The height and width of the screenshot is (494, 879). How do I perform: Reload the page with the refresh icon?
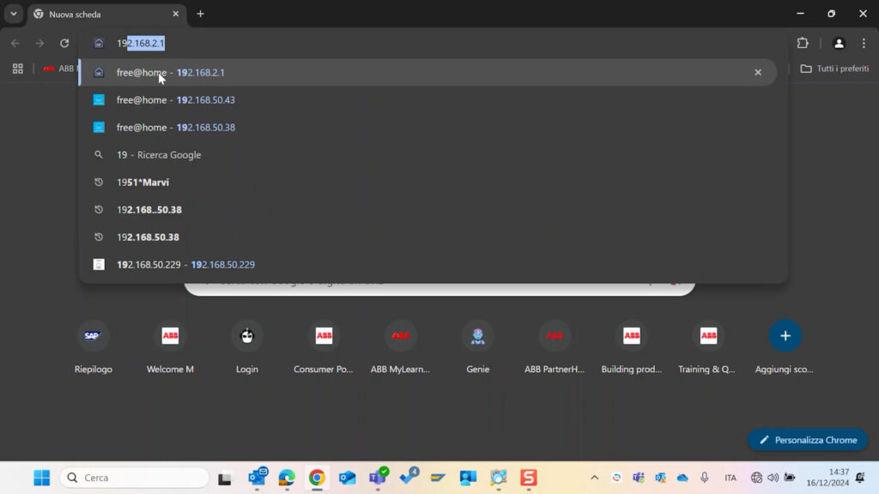point(64,43)
